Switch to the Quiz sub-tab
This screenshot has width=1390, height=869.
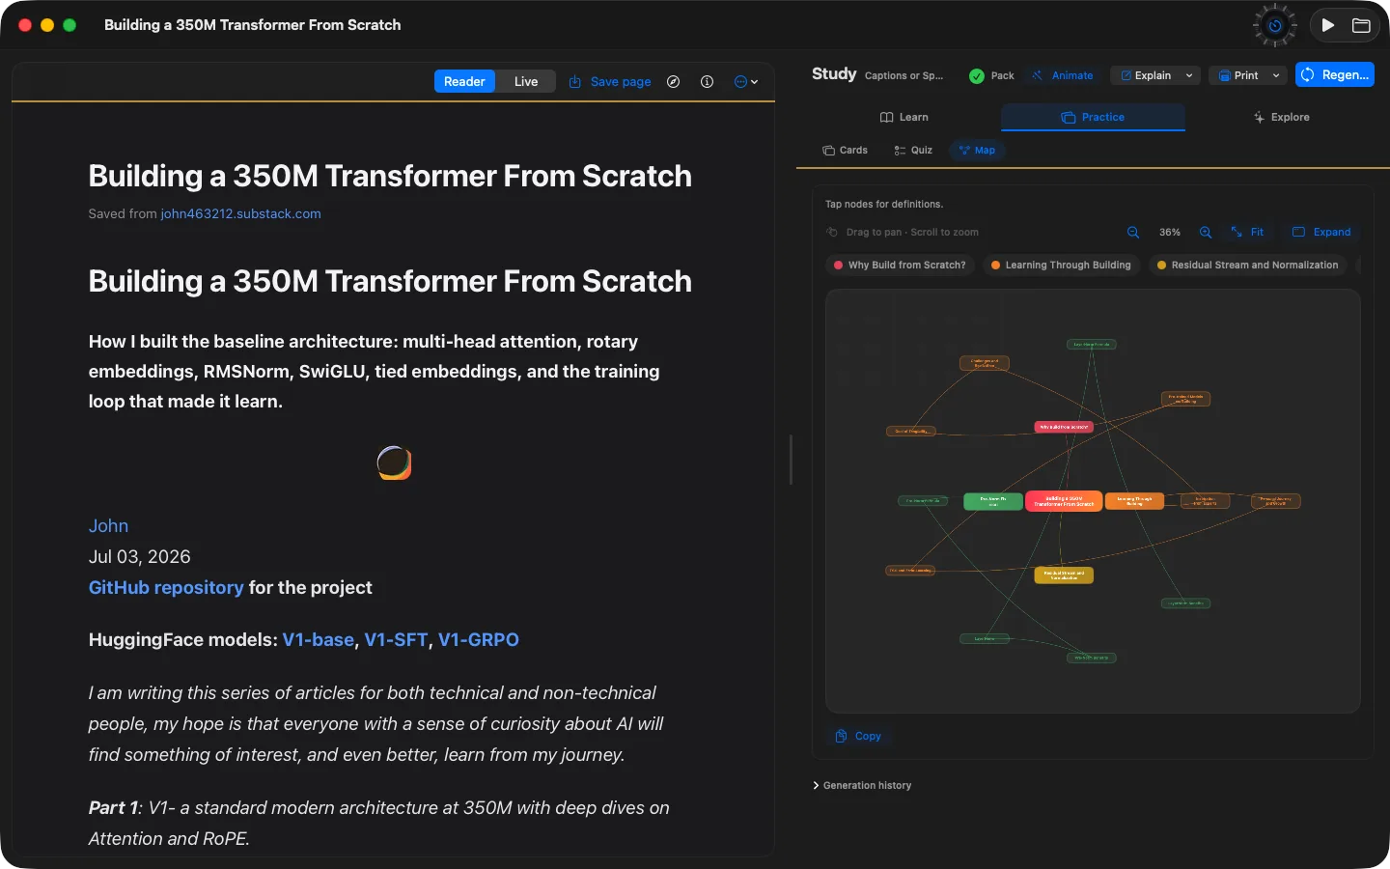pos(913,151)
